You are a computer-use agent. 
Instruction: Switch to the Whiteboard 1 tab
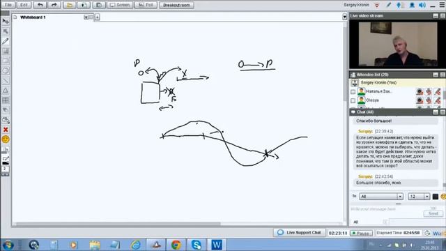click(x=33, y=17)
